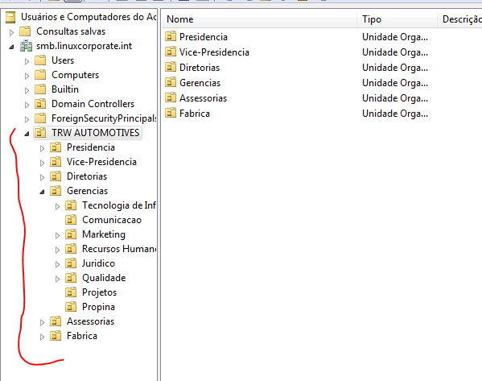This screenshot has height=381, width=482.
Task: Select Vice-Presidencia in the list pane
Action: pos(214,52)
